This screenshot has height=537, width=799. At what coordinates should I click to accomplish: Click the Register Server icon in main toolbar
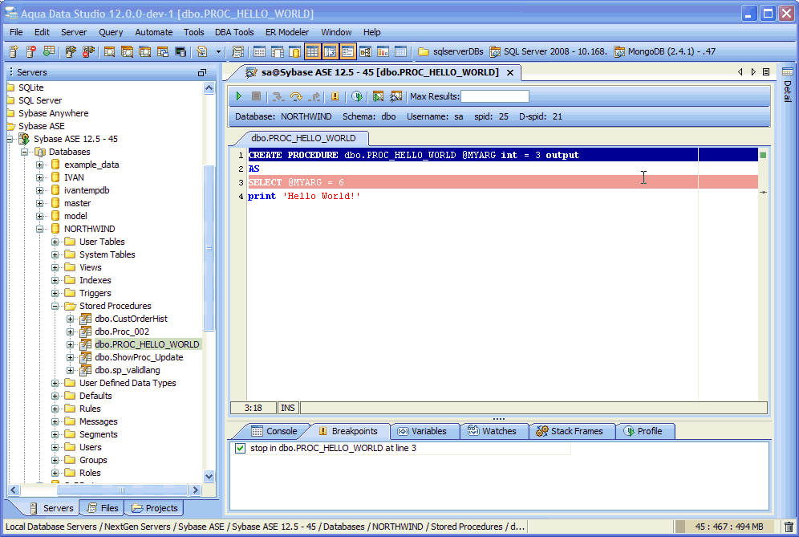point(14,51)
